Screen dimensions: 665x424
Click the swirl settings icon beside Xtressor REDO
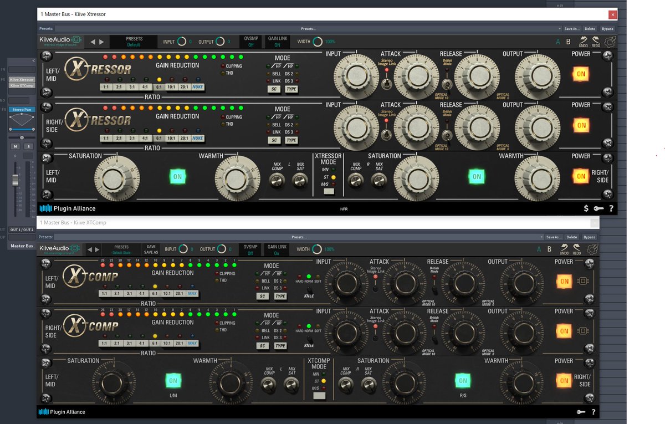610,42
